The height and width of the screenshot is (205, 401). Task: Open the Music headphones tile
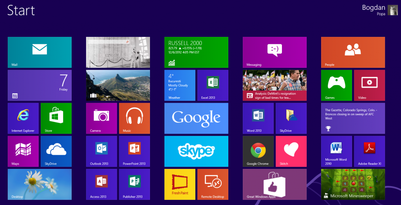[x=134, y=118]
